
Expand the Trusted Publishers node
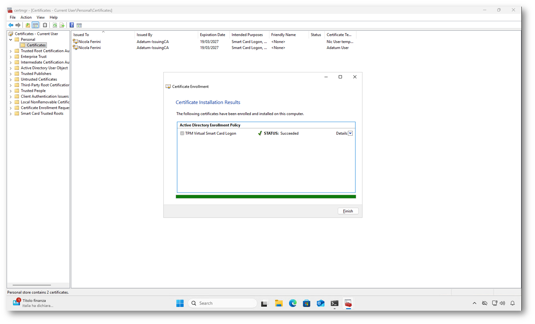pyautogui.click(x=11, y=74)
